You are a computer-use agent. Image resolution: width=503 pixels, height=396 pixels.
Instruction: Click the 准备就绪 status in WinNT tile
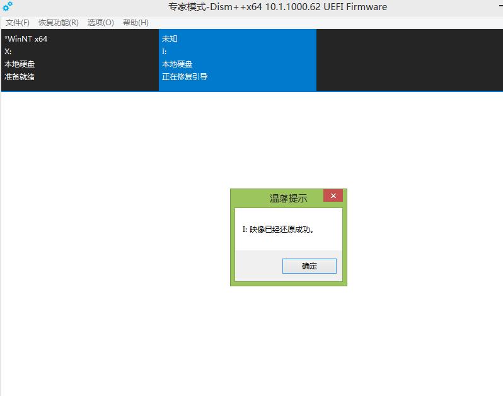[20, 77]
